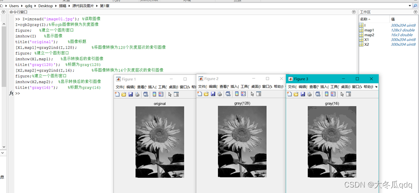Open dropdown left of 命令行窗口 title
This screenshot has width=419, height=193.
(x=3, y=12)
